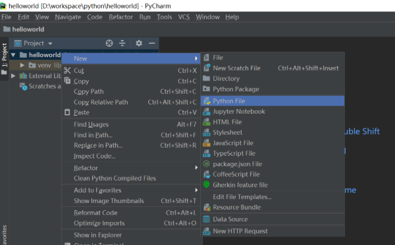The width and height of the screenshot is (395, 245).
Task: Click the Python File icon
Action: pos(207,101)
